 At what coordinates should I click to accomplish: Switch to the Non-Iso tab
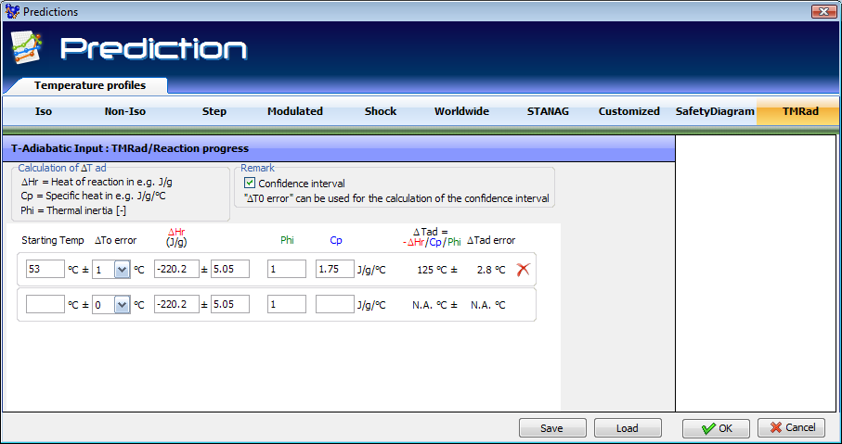pyautogui.click(x=125, y=111)
